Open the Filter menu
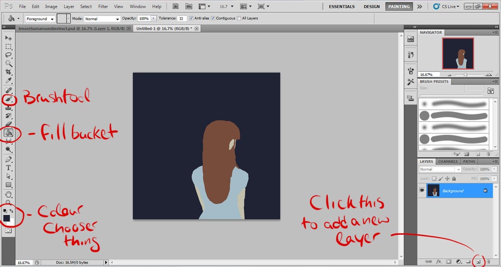 (103, 7)
